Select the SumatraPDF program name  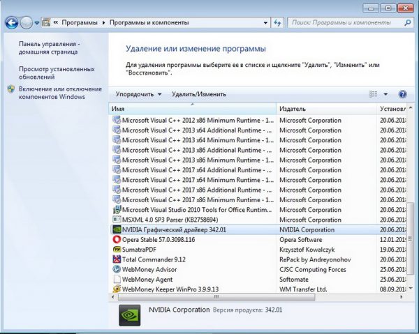point(139,250)
